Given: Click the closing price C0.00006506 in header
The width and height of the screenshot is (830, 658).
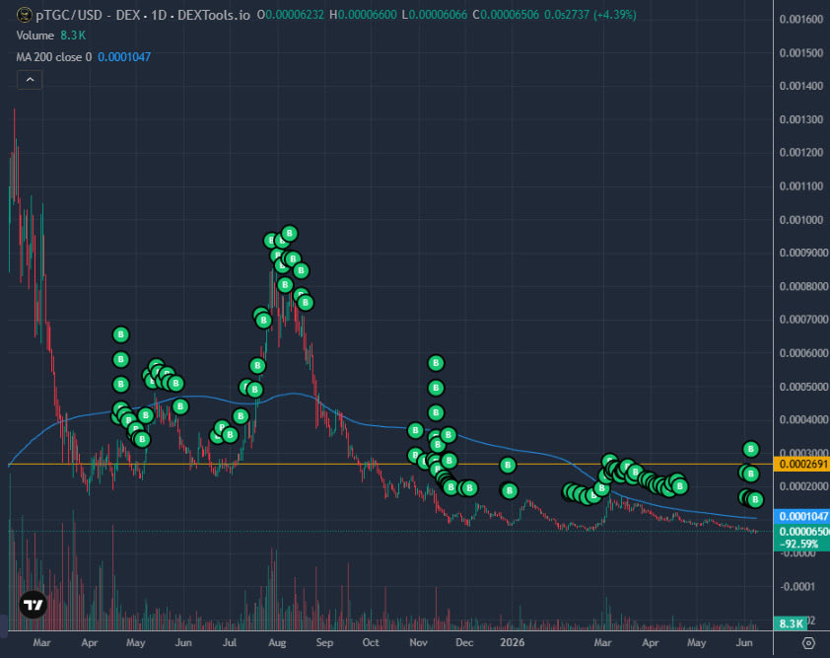Looking at the screenshot, I should (506, 15).
